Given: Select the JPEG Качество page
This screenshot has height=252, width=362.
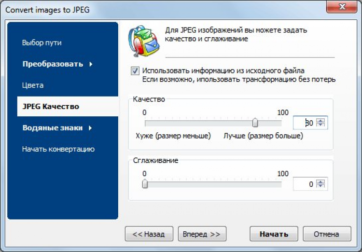Looking at the screenshot, I should point(51,107).
